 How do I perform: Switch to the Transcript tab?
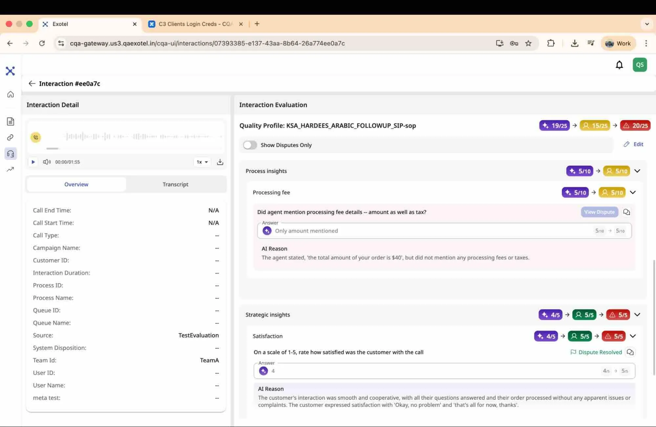[176, 184]
